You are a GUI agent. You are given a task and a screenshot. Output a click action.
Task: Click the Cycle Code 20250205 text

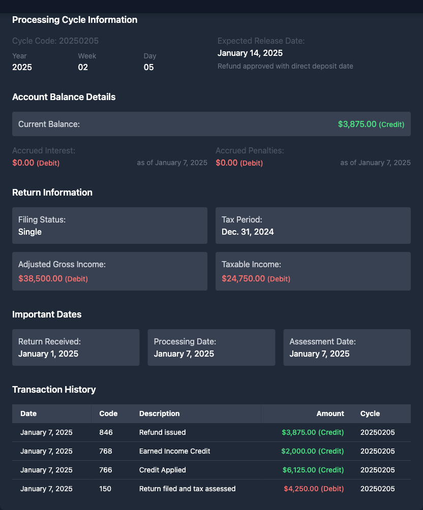(x=55, y=41)
